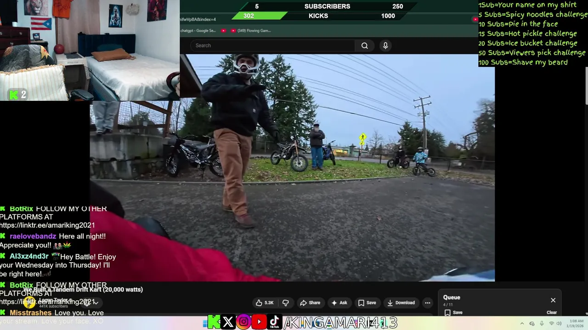Image resolution: width=588 pixels, height=330 pixels.
Task: Show hidden icons chevron in system tray
Action: [x=522, y=324]
